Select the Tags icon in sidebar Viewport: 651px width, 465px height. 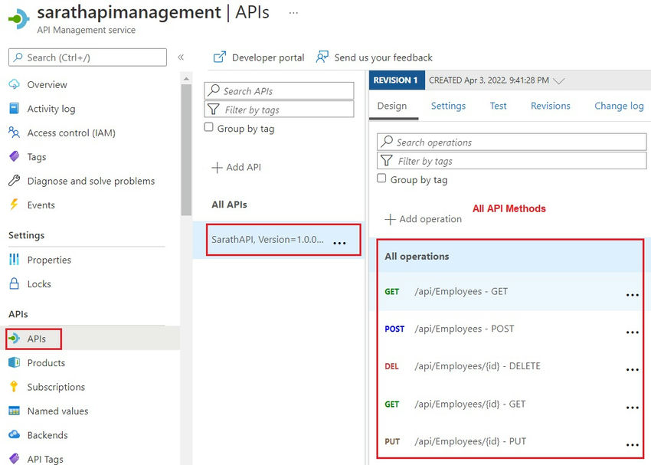[x=14, y=156]
